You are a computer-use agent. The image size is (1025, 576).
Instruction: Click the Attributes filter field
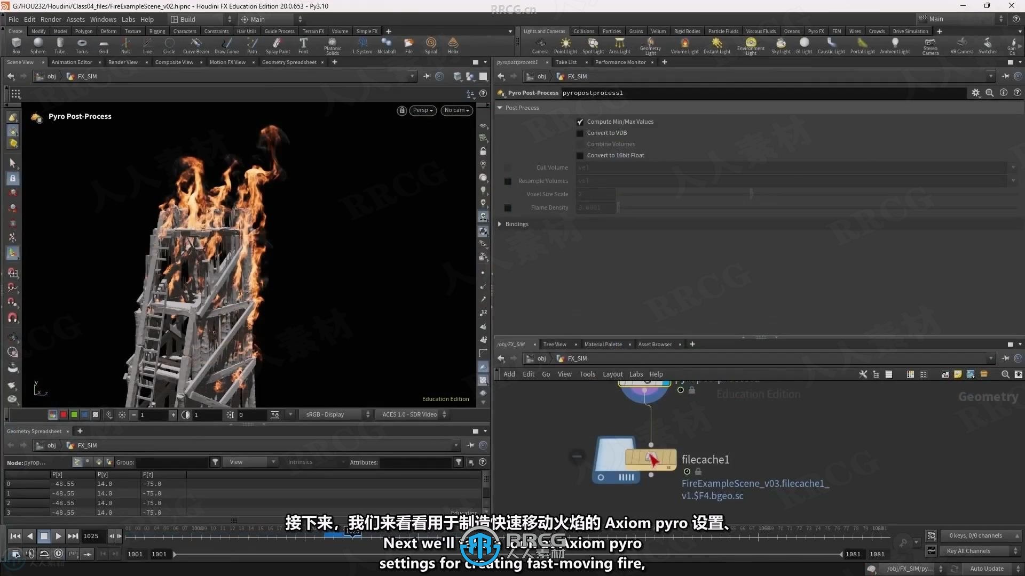pos(416,462)
